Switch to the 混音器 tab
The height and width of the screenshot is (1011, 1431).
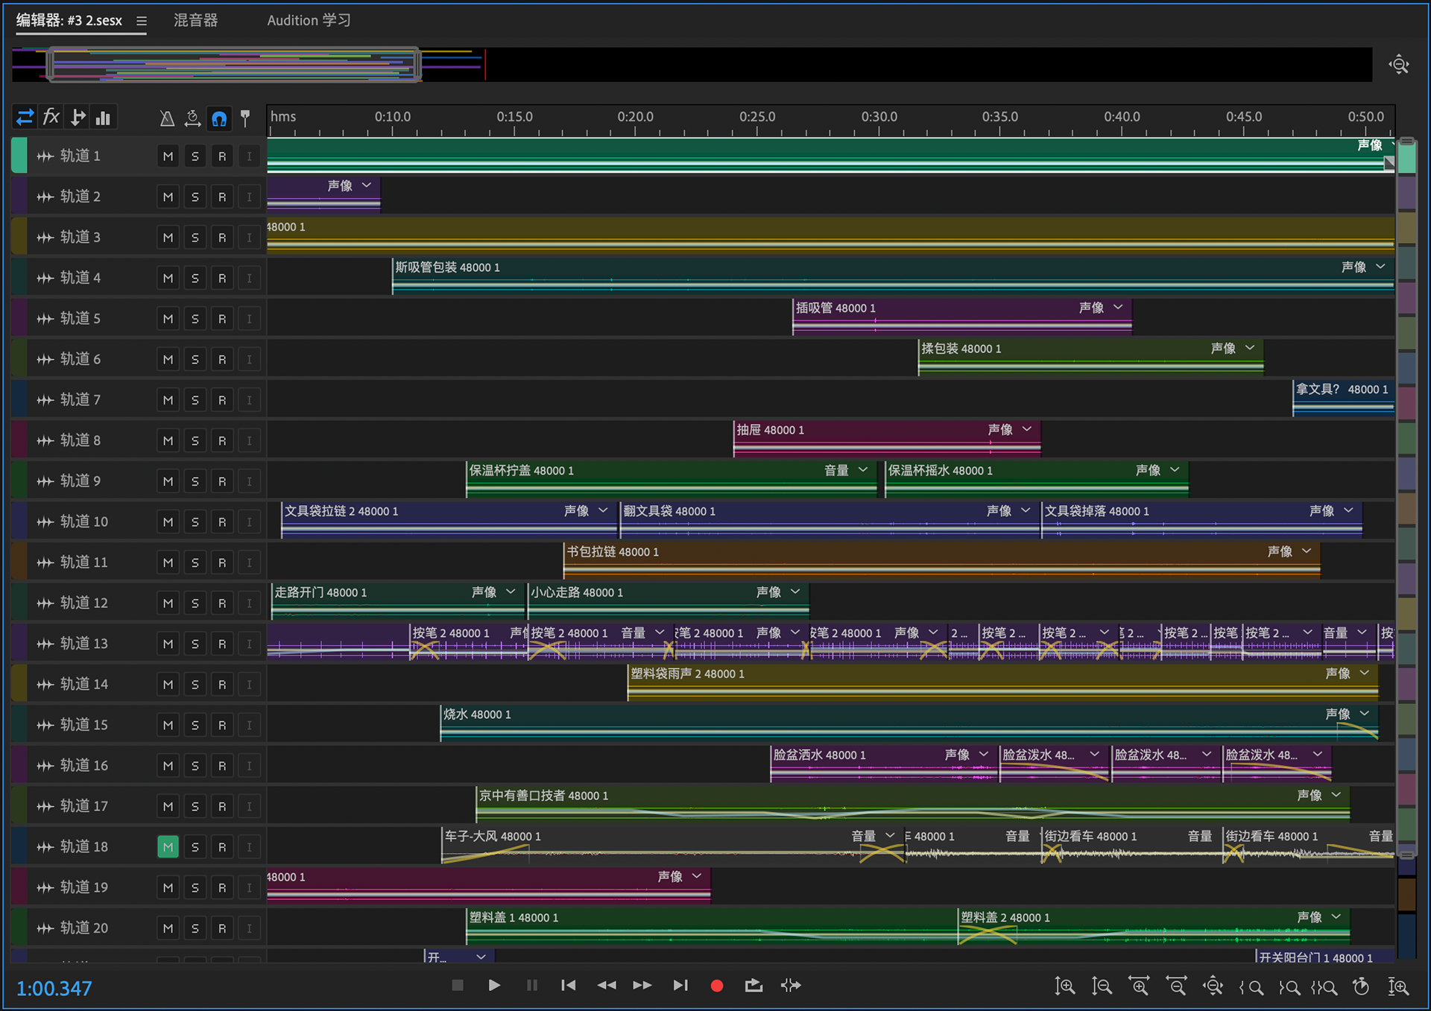(195, 20)
